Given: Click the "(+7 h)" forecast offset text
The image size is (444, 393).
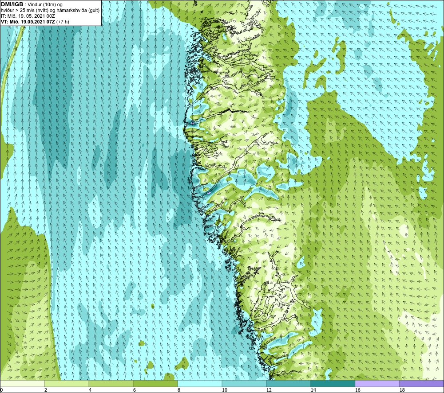Looking at the screenshot, I should (x=63, y=22).
